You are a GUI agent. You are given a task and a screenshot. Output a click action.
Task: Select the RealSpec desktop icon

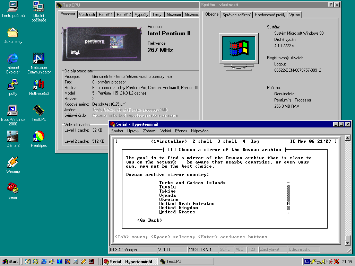tap(38, 136)
